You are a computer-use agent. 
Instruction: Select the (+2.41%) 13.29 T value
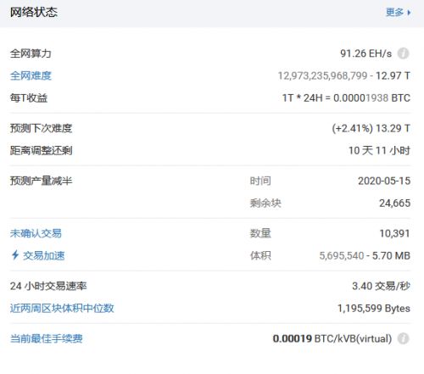371,128
